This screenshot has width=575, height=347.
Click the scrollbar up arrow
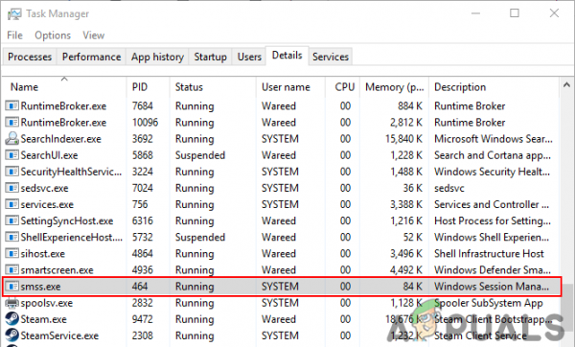click(x=566, y=85)
